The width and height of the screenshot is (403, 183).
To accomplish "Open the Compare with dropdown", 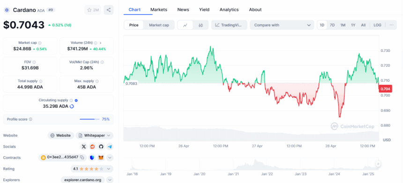I will [282, 25].
